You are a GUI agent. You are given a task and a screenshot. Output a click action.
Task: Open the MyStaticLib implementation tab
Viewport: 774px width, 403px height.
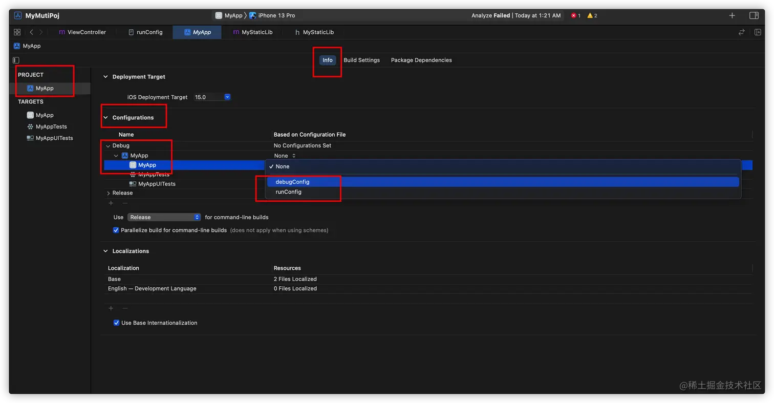click(x=252, y=32)
